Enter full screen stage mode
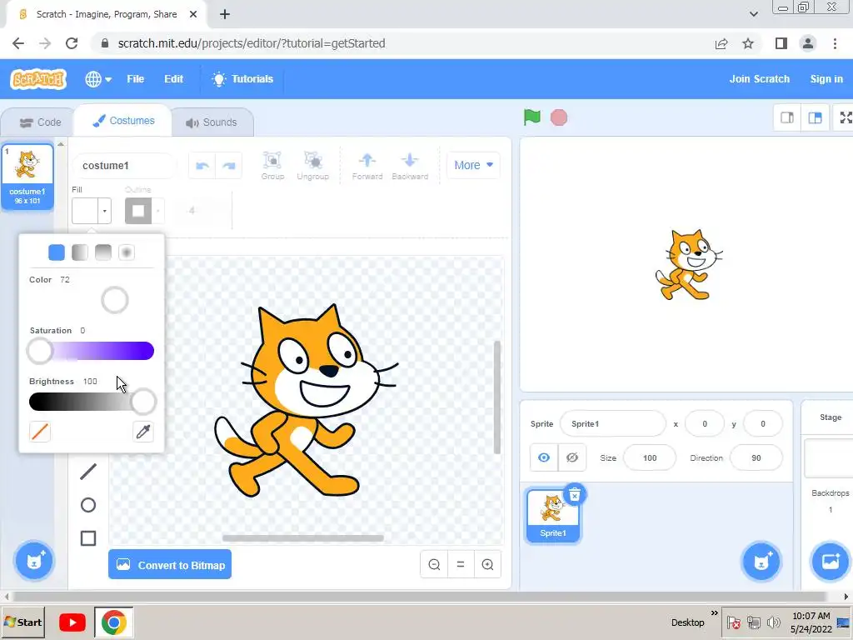 pos(845,117)
